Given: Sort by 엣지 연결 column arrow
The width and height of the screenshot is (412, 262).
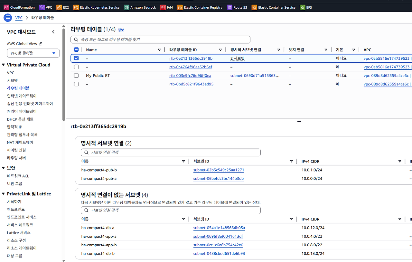Looking at the screenshot, I should point(326,50).
